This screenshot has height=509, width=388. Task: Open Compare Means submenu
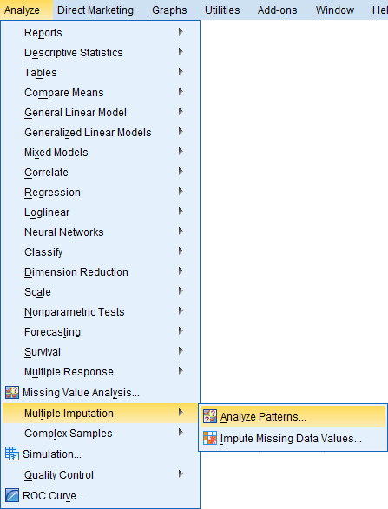pyautogui.click(x=100, y=93)
